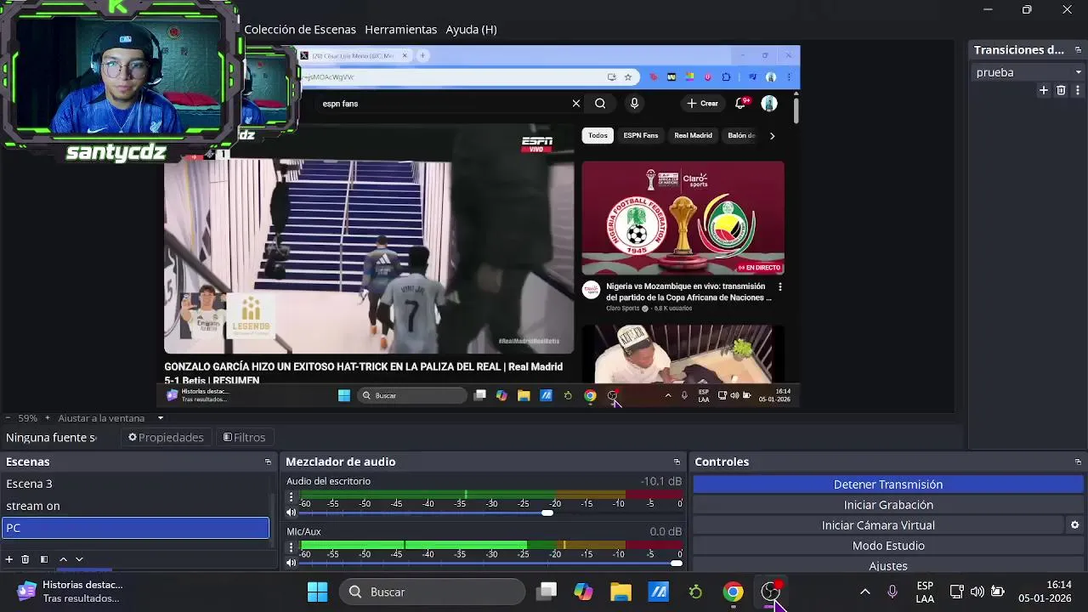Open the taskbar volume icon
The width and height of the screenshot is (1088, 612).
pos(977,592)
